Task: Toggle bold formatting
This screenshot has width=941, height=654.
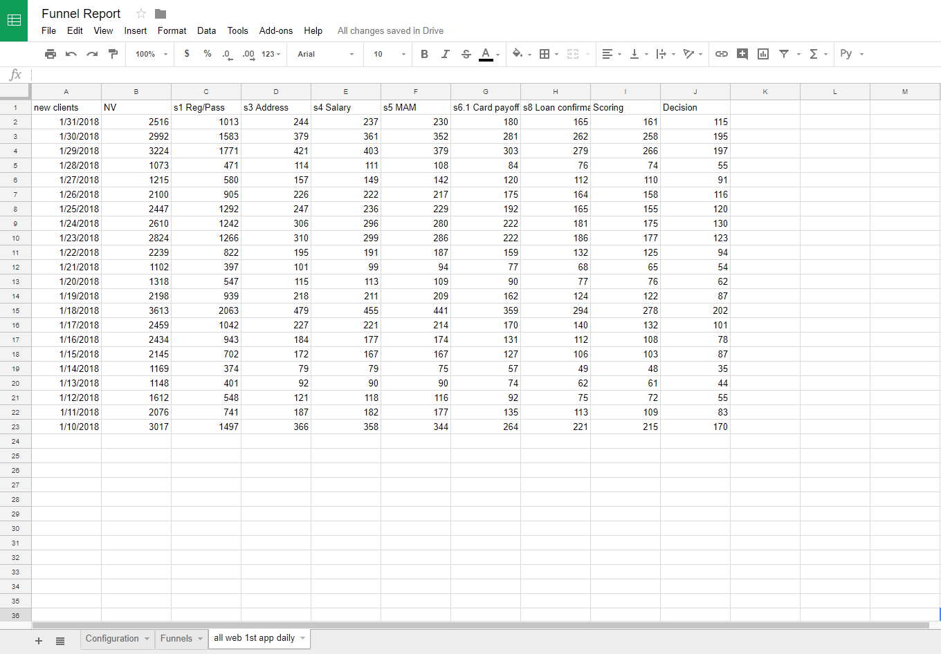Action: (x=424, y=54)
